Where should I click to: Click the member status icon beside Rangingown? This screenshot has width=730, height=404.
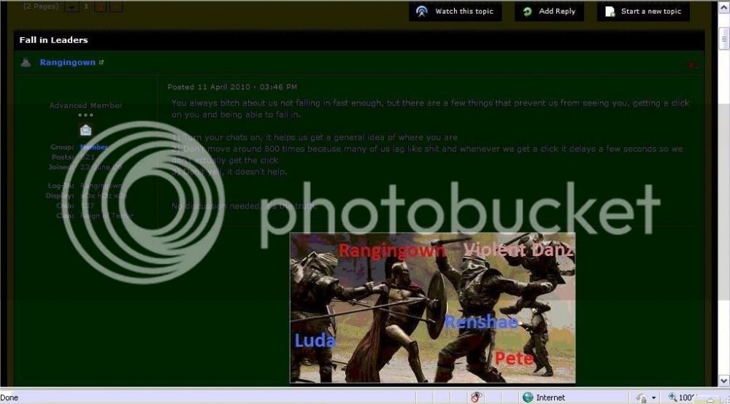click(x=26, y=62)
